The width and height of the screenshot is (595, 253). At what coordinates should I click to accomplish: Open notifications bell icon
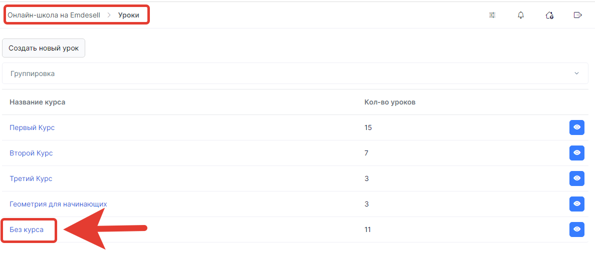(521, 15)
